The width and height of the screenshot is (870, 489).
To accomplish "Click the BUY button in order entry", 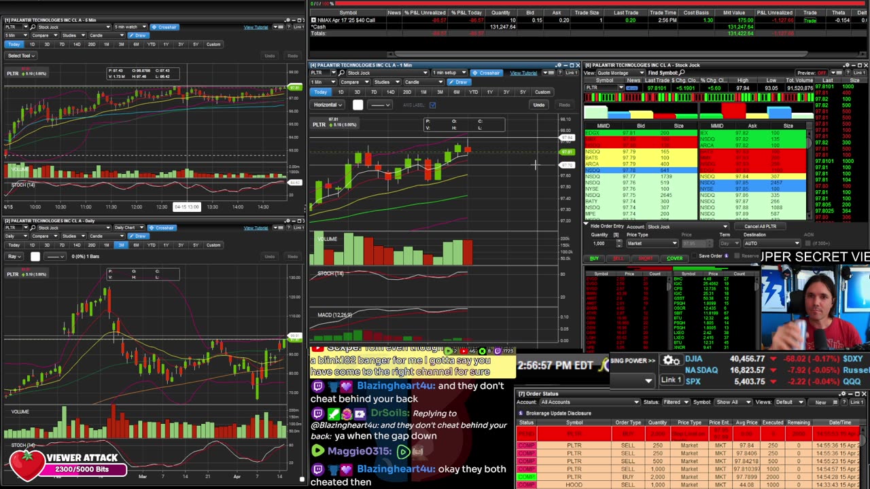I will pyautogui.click(x=594, y=258).
